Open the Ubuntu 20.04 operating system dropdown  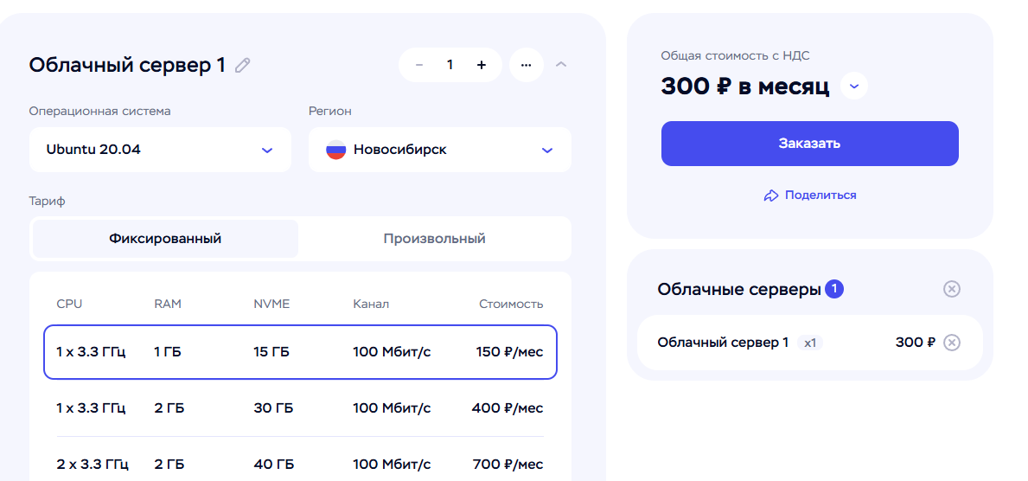pos(160,150)
